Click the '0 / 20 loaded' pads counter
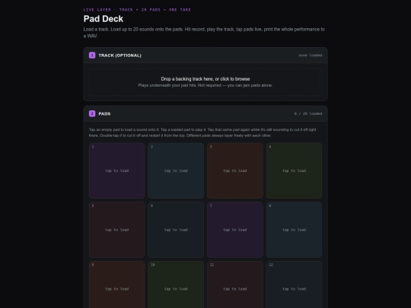The width and height of the screenshot is (411, 308). pos(308,113)
